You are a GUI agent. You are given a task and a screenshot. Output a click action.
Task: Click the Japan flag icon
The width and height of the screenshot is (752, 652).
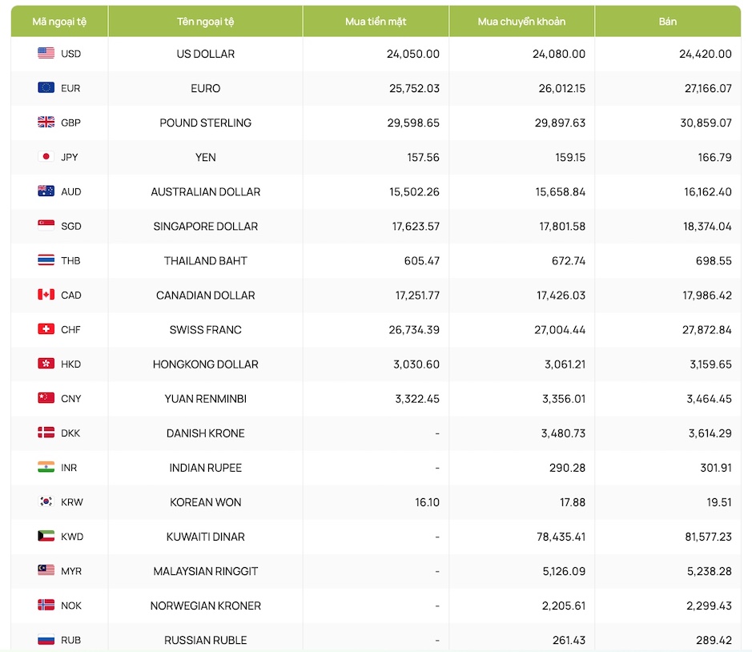pos(46,157)
